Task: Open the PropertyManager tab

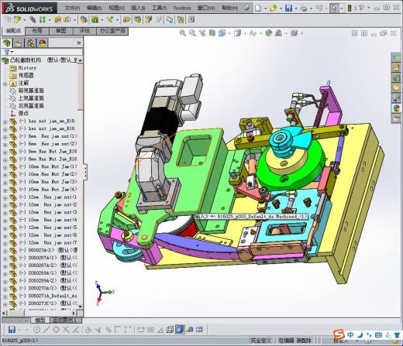Action: point(19,43)
